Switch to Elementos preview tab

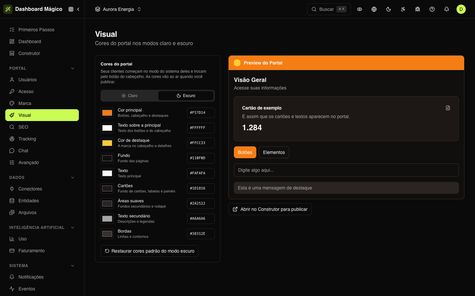pyautogui.click(x=274, y=152)
